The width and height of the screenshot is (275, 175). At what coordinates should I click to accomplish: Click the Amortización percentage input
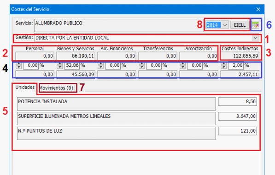coord(195,65)
